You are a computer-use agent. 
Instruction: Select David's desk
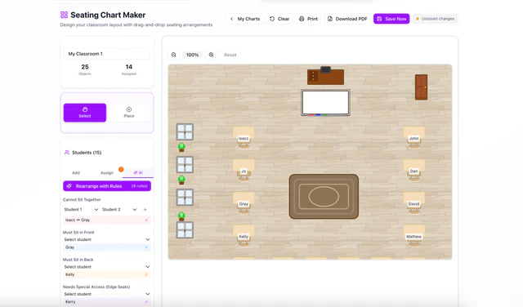414,202
